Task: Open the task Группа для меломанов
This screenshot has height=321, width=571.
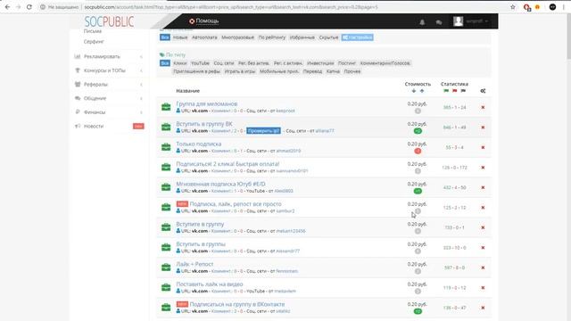Action: click(207, 103)
